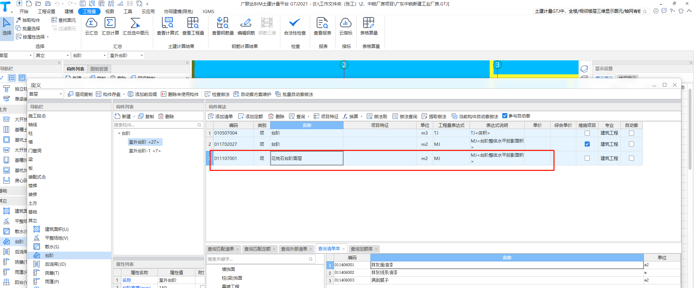
Task: Click 批量自动套做法 button
Action: (294, 94)
